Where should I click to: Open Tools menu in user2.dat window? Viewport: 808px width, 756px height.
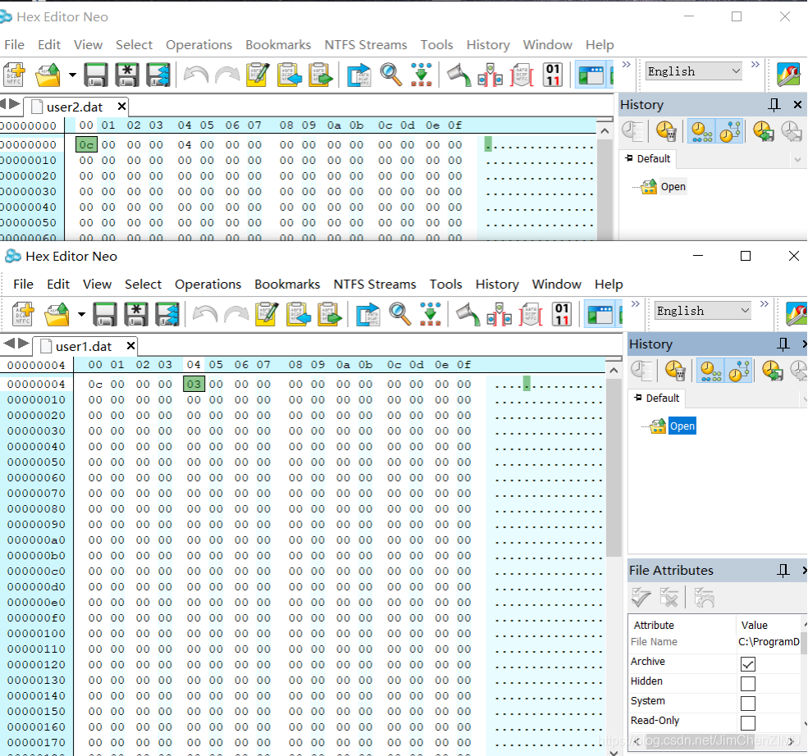pyautogui.click(x=436, y=45)
